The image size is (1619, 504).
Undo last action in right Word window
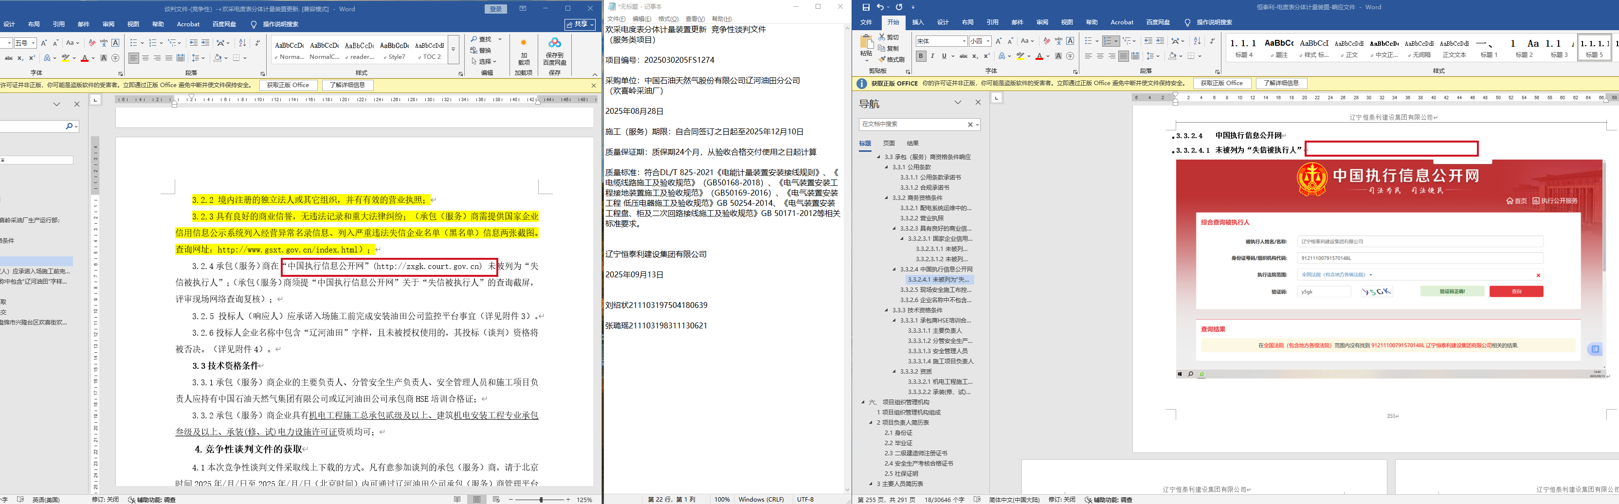coord(880,8)
